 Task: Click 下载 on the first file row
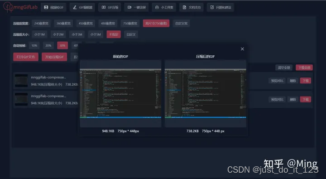click(306, 81)
